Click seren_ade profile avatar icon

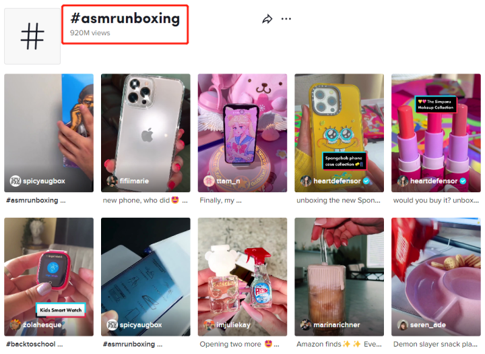pos(402,324)
